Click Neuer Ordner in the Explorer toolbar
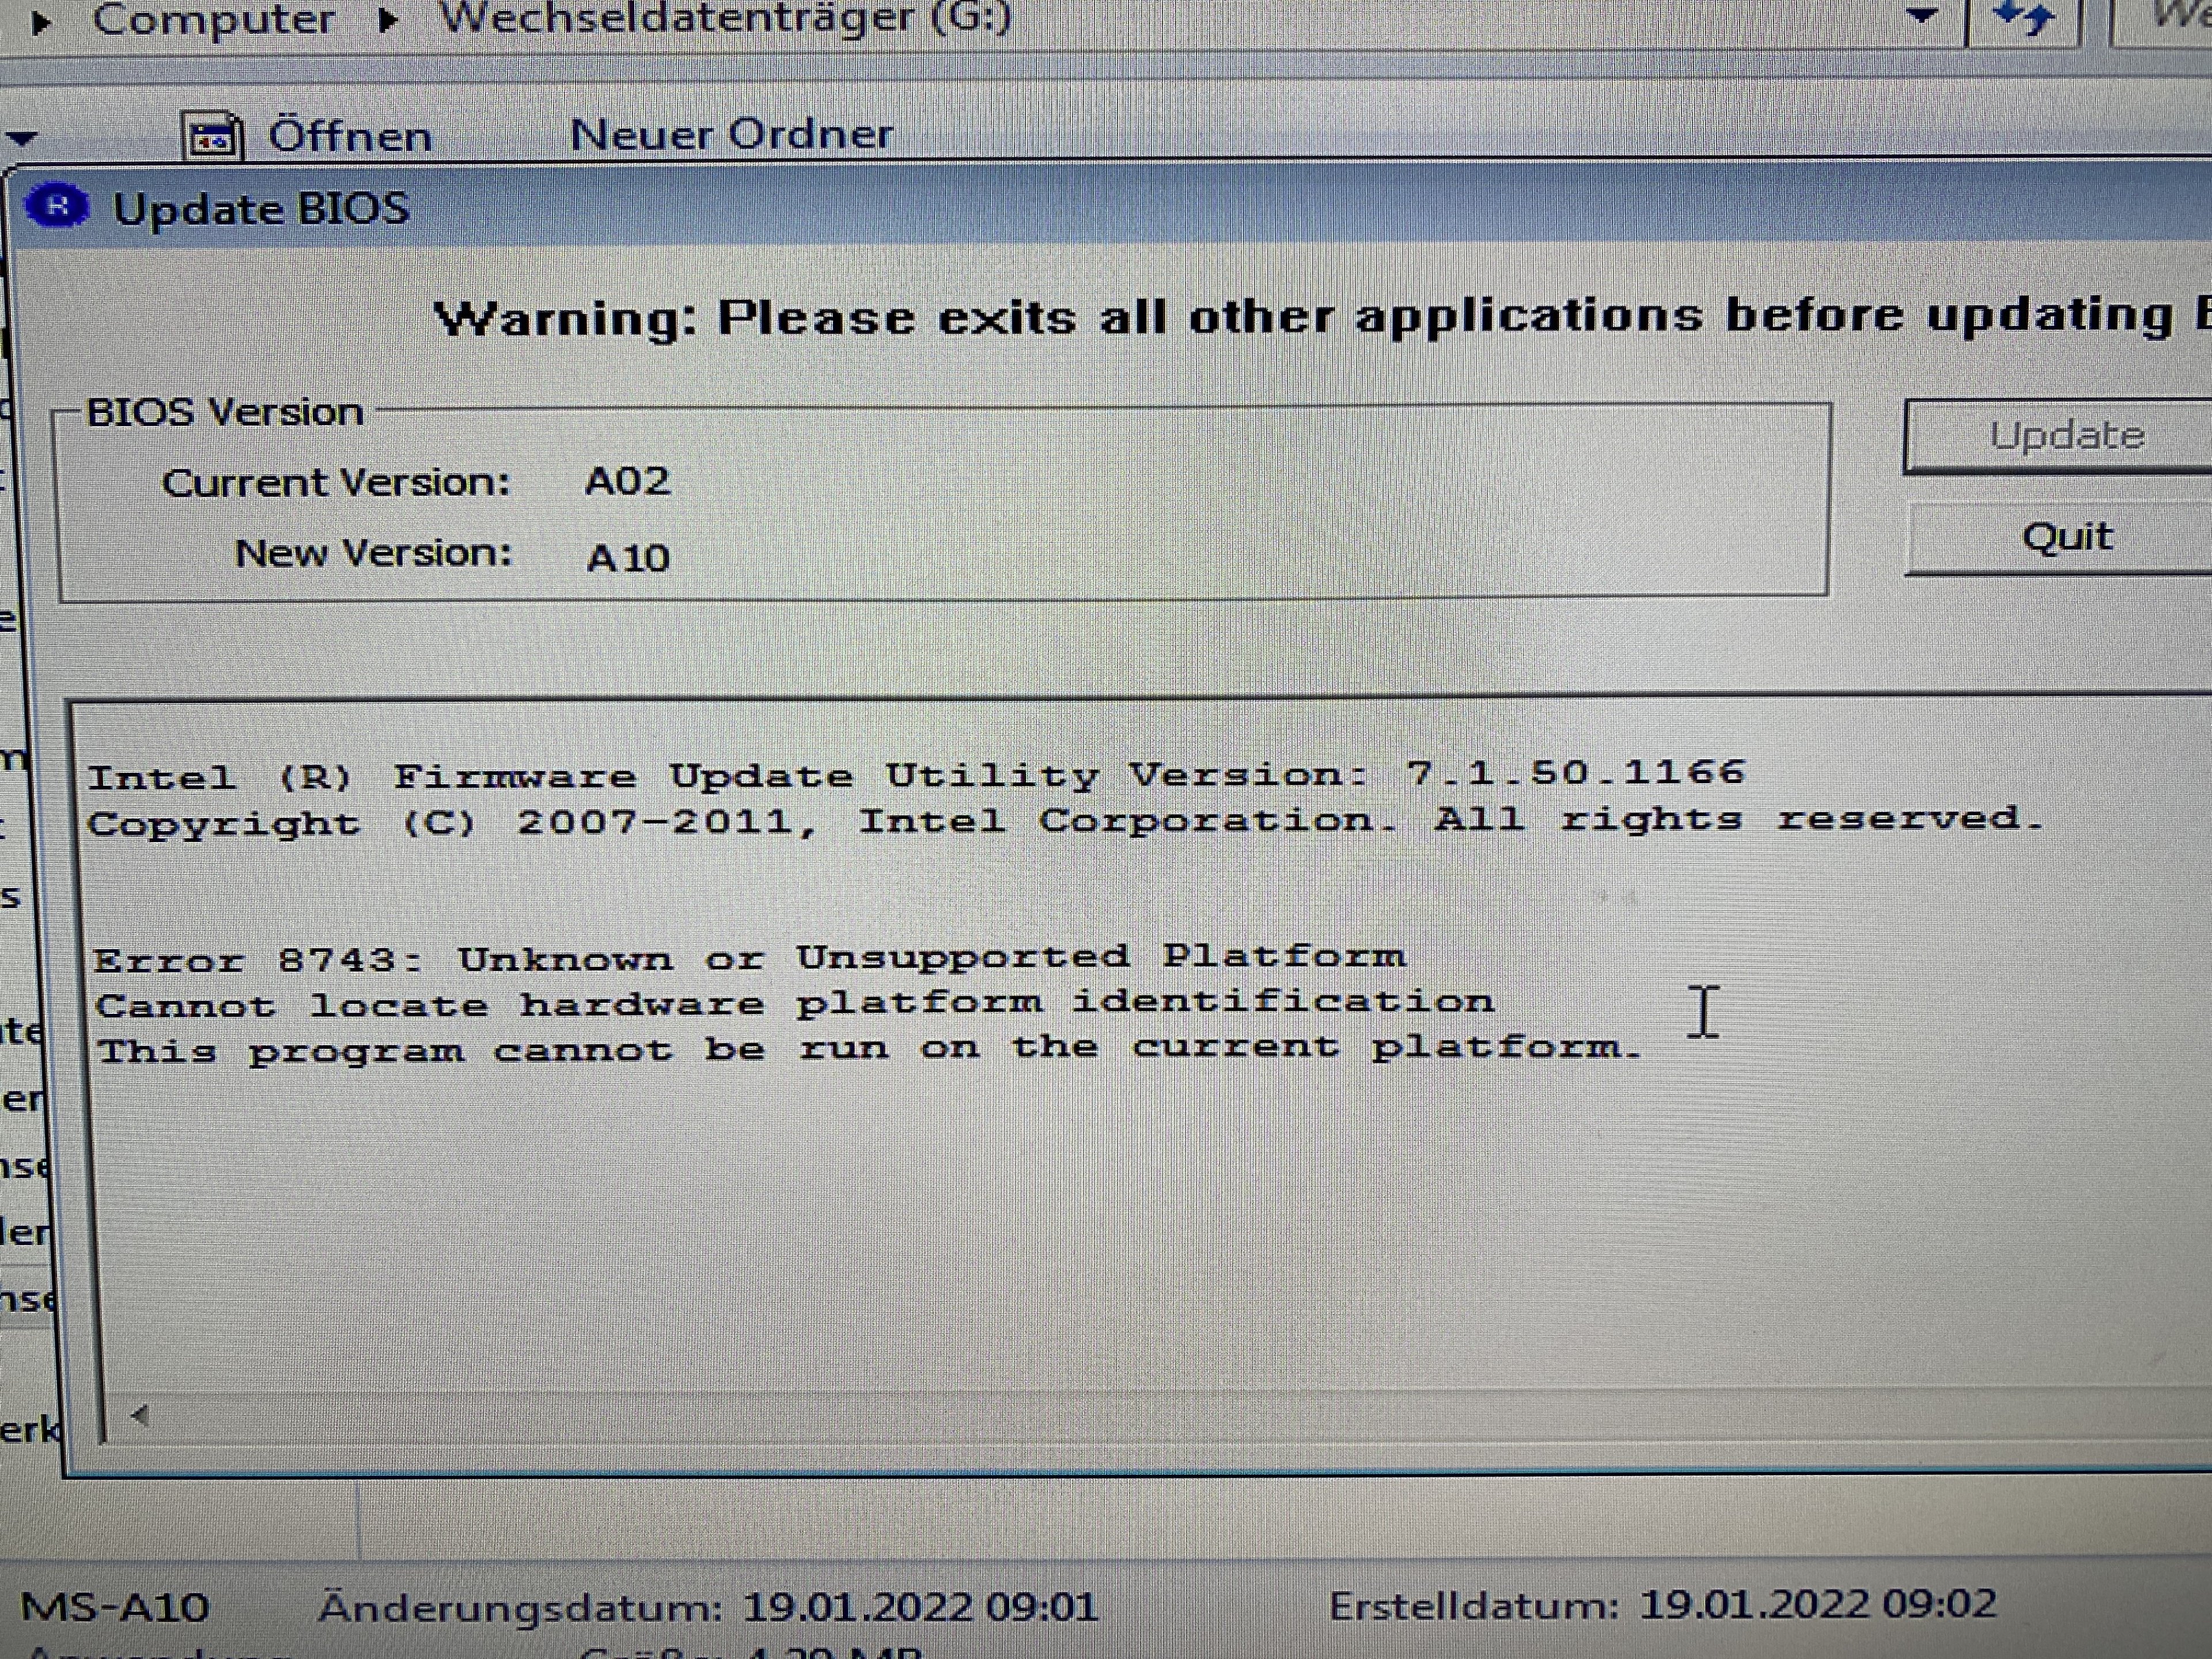The width and height of the screenshot is (2212, 1659). point(731,134)
